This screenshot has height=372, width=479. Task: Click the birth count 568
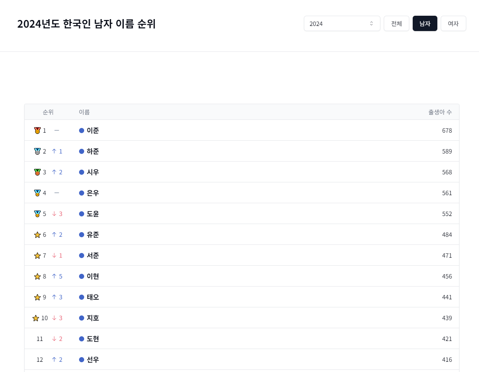(x=447, y=172)
